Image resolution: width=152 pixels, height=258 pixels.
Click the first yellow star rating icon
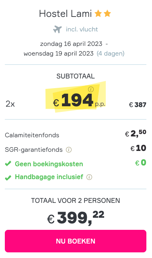pos(98,14)
